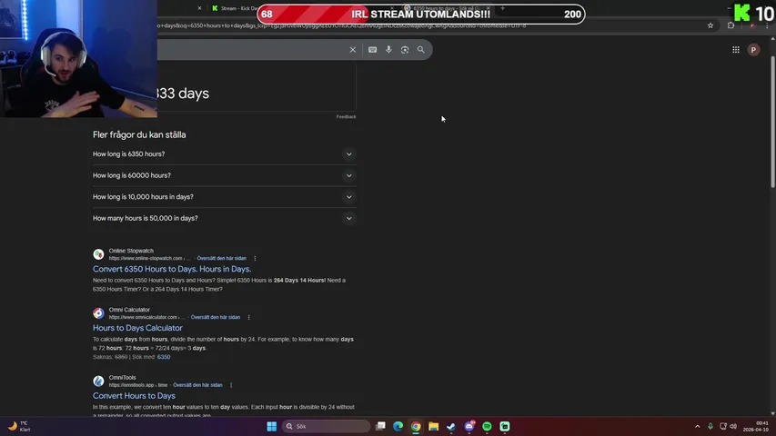Translate the OmniTools page
Viewport: 776px width, 436px height.
[197, 385]
